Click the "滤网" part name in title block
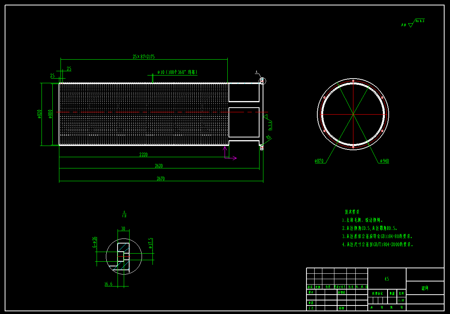450x314 pixels. tap(425, 288)
